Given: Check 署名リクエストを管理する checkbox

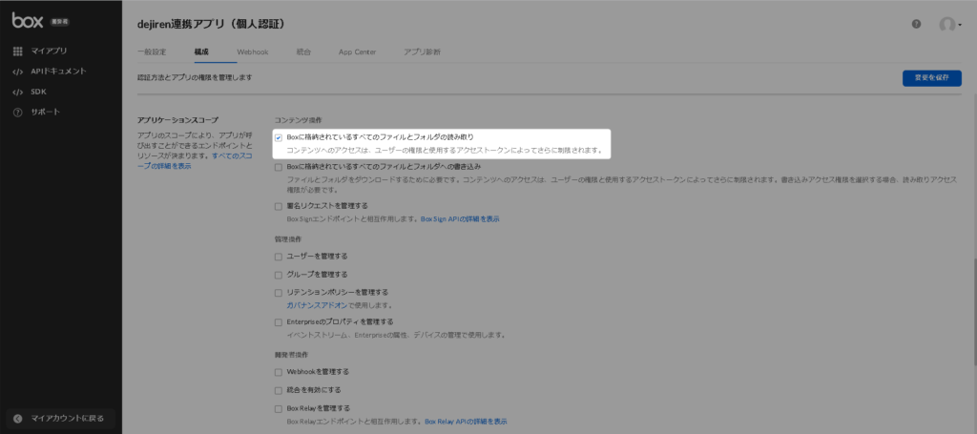Looking at the screenshot, I should (279, 206).
